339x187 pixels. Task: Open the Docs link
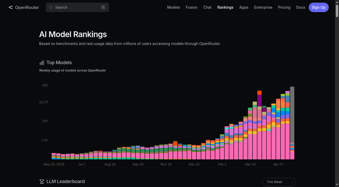(x=301, y=7)
